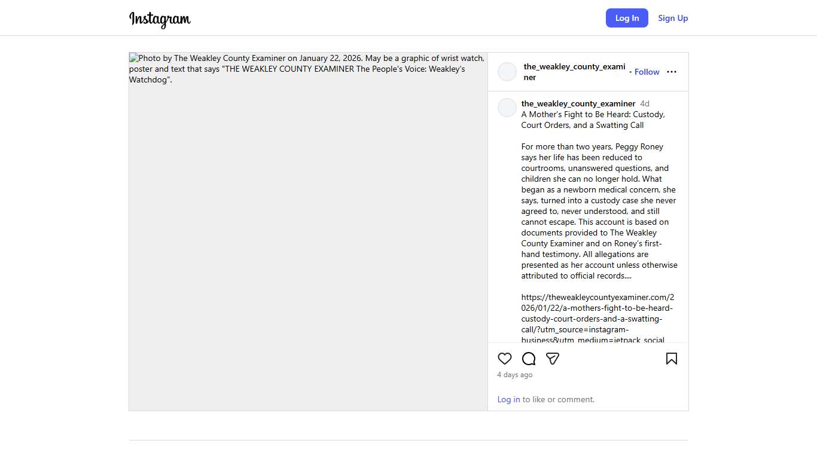The width and height of the screenshot is (817, 459).
Task: Click the comment speech bubble icon
Action: [x=529, y=359]
